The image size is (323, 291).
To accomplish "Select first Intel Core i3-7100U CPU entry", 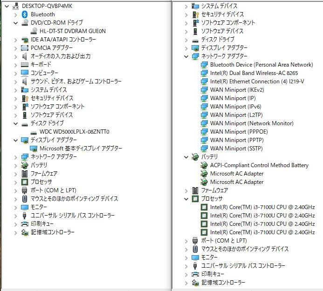I will [262, 207].
